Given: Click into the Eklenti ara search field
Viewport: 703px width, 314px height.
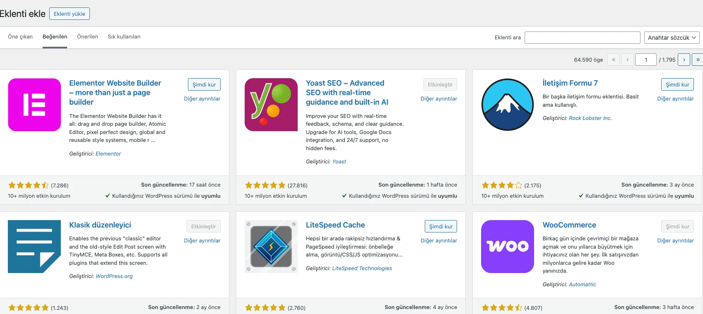Looking at the screenshot, I should [x=583, y=38].
